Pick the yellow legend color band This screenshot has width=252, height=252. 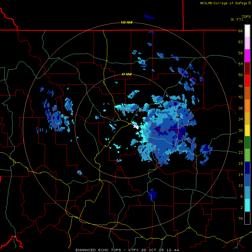[x=247, y=130]
